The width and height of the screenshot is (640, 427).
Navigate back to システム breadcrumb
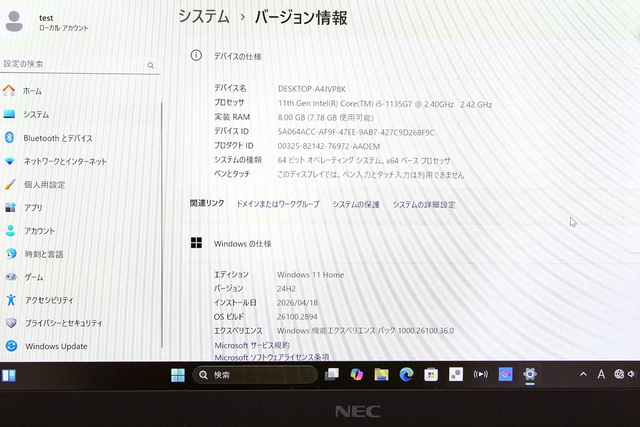pos(204,17)
